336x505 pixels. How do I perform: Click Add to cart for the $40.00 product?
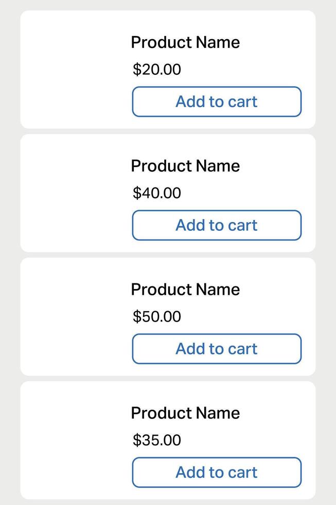pyautogui.click(x=216, y=225)
